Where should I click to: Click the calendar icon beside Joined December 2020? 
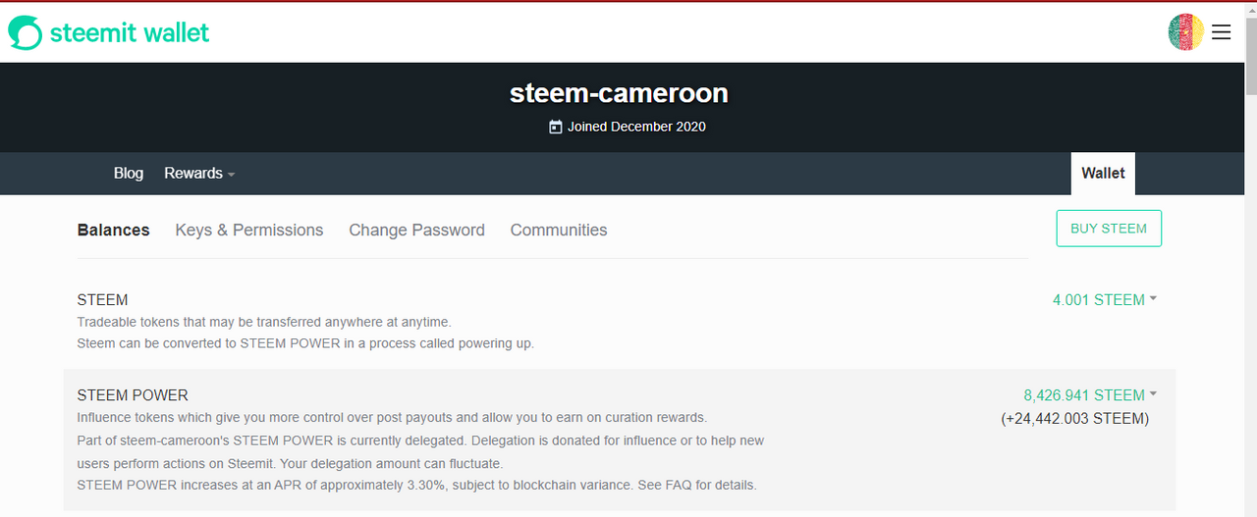(x=556, y=127)
